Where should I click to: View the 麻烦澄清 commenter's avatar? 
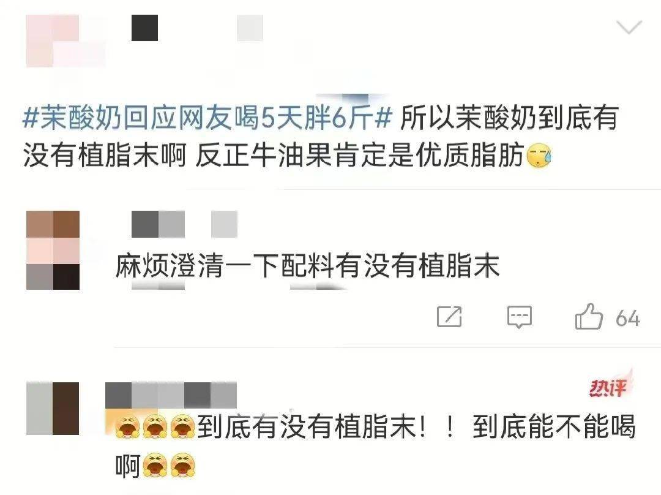point(53,250)
